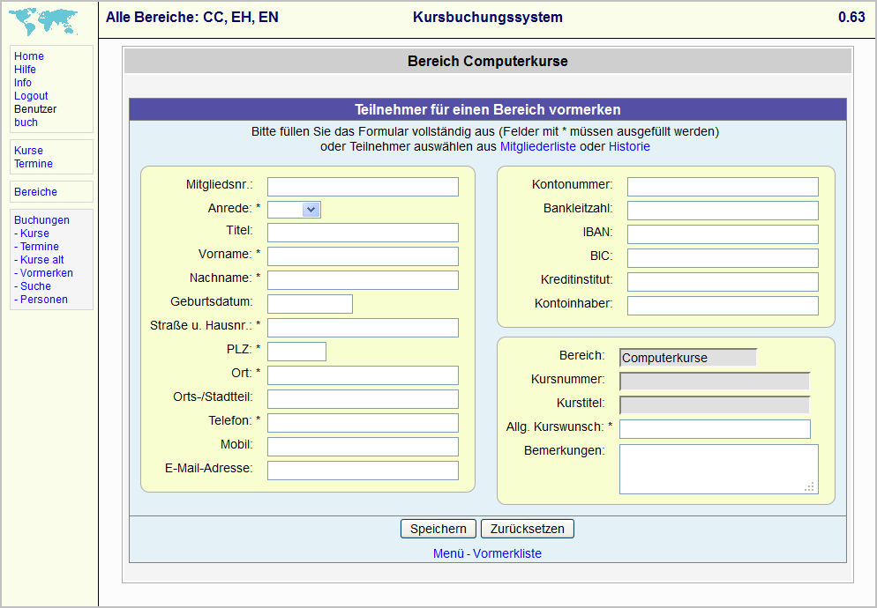This screenshot has height=608, width=877.
Task: Focus the Ort input field
Action: point(363,375)
